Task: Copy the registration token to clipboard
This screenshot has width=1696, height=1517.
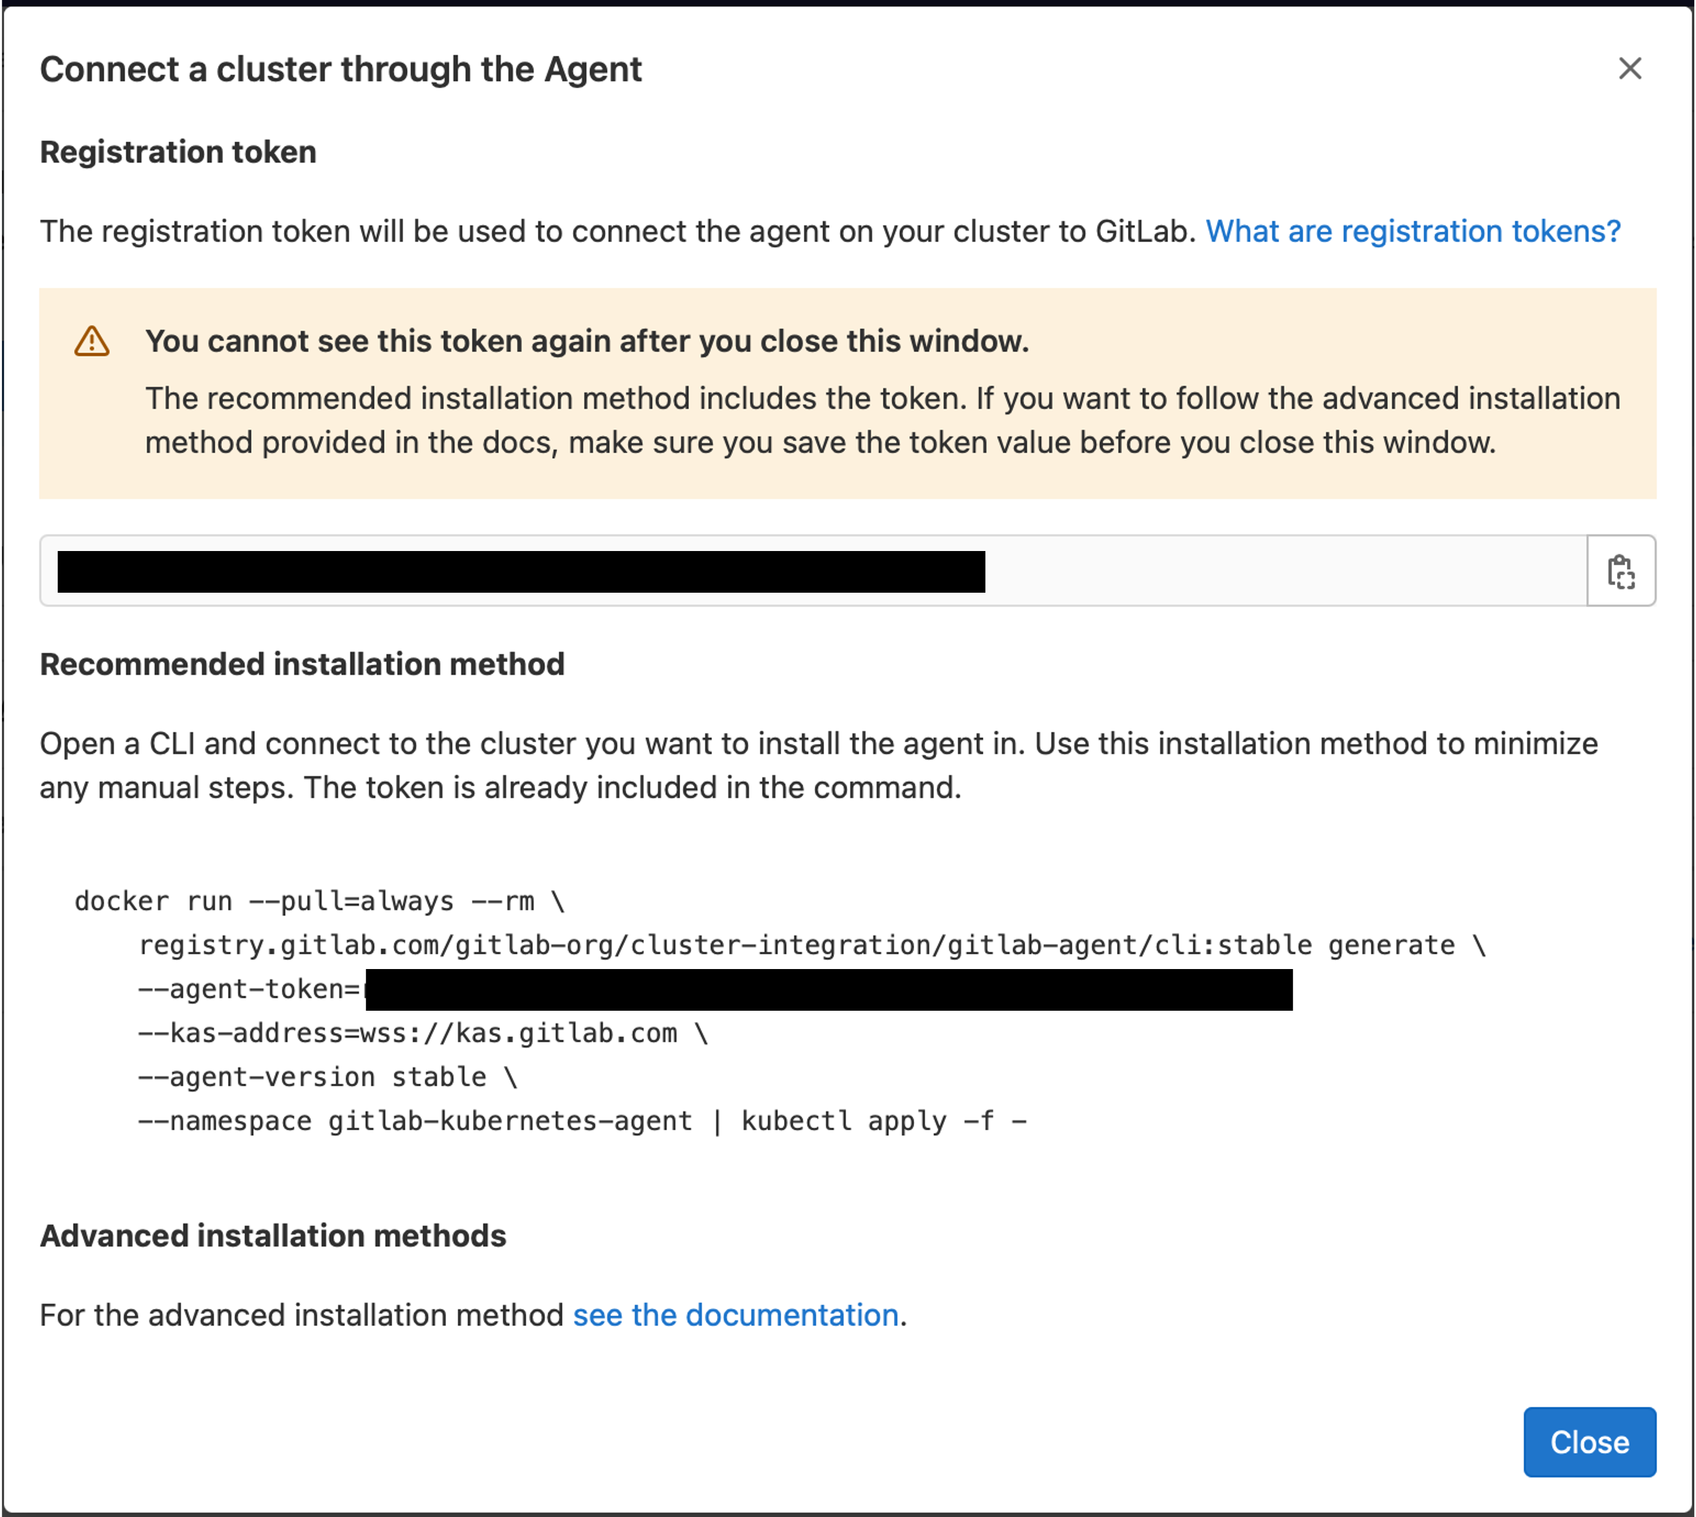Action: point(1620,571)
